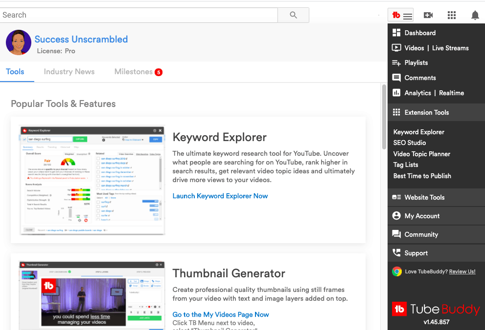Open Tag Lists from Extension Tools
485x330 pixels.
point(406,165)
